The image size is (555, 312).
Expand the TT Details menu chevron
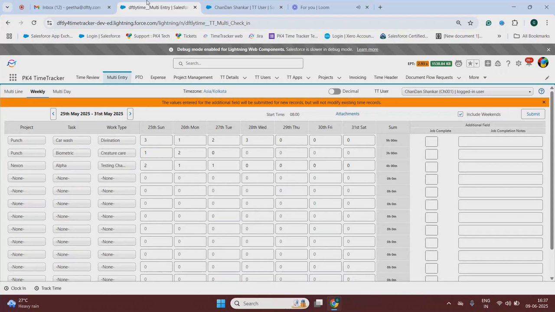pyautogui.click(x=245, y=78)
